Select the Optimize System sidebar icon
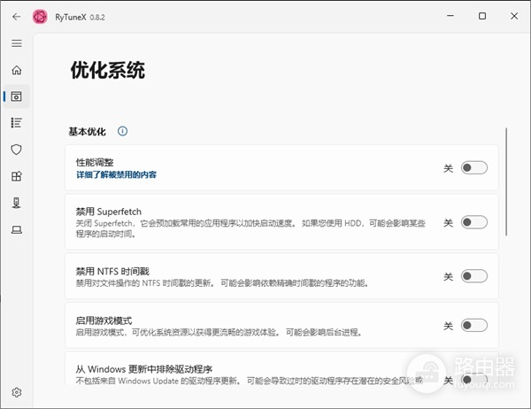Image resolution: width=531 pixels, height=409 pixels. pos(16,96)
